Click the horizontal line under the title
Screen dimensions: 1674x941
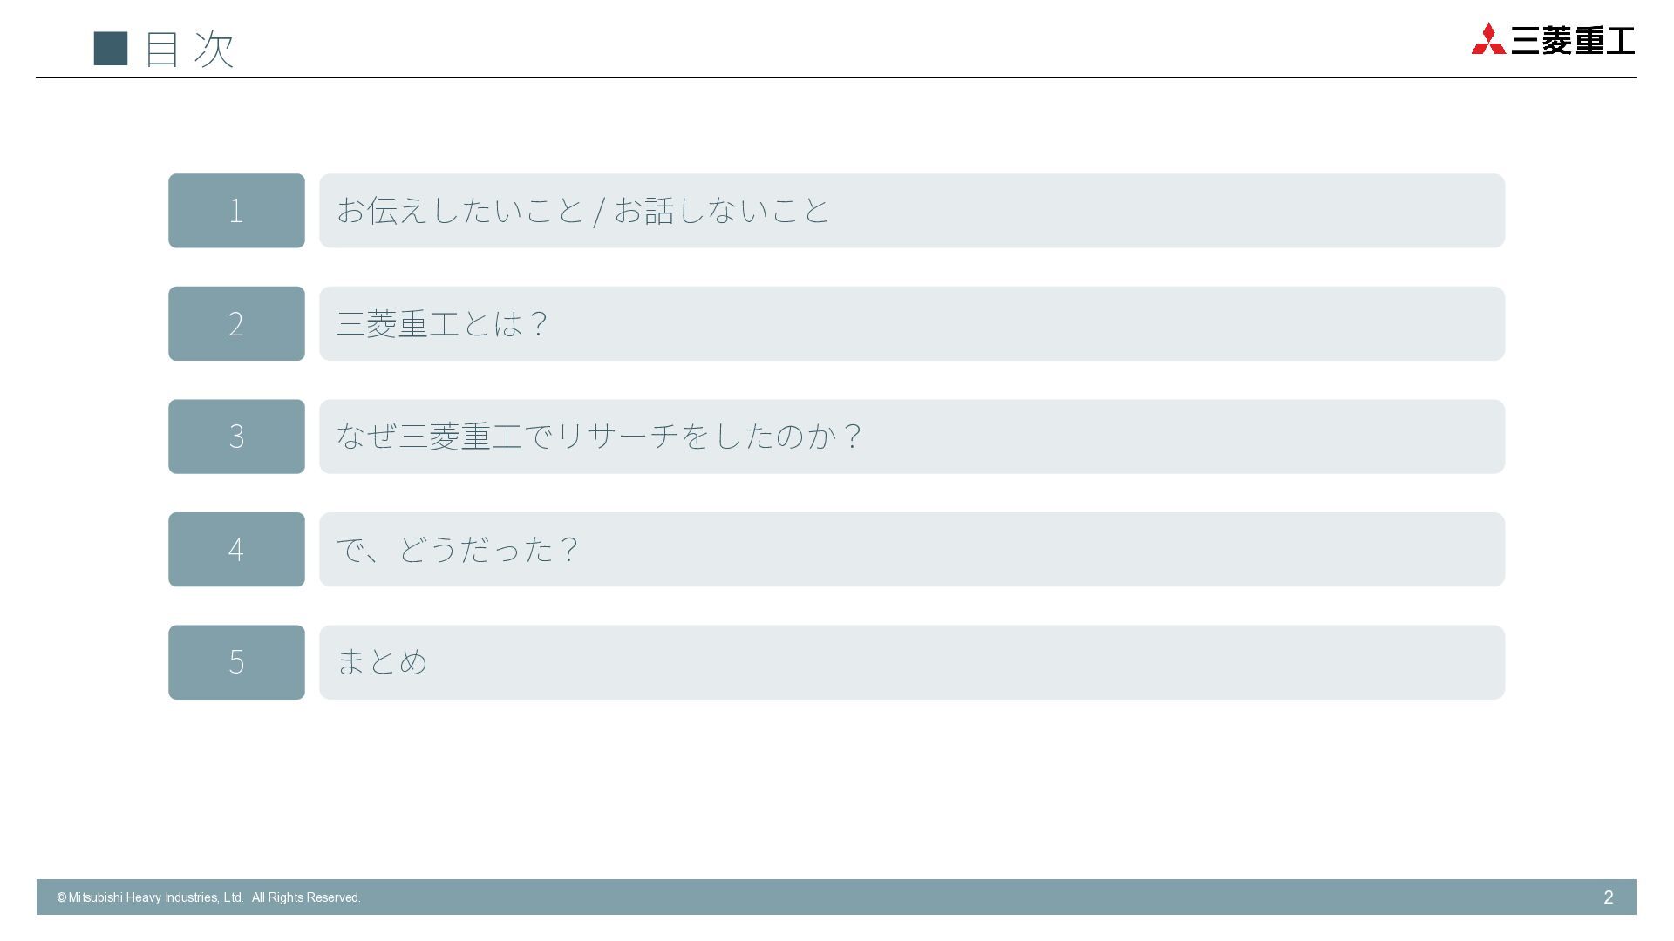(836, 78)
